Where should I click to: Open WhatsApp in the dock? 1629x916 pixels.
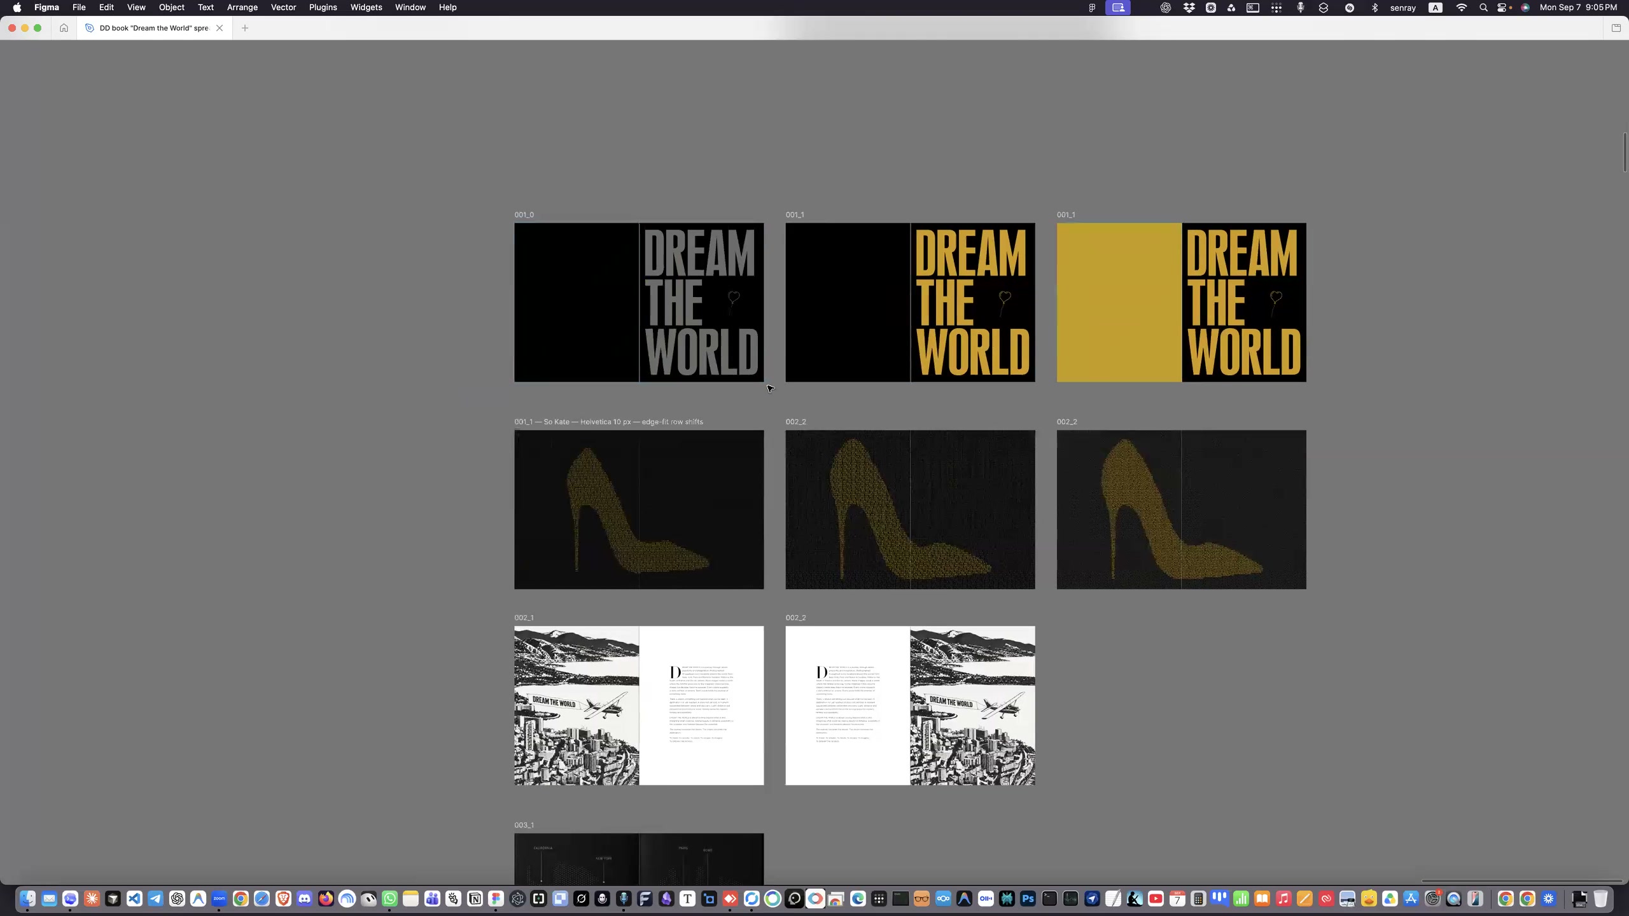pyautogui.click(x=389, y=899)
